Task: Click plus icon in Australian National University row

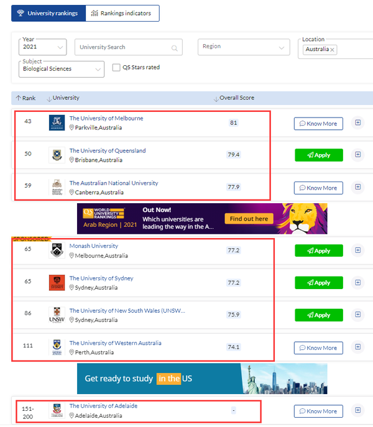Action: 357,187
